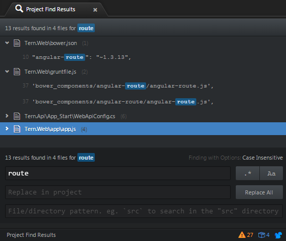This screenshot has height=241, width=286.
Task: Focus the File/directory pattern field
Action: [144, 211]
